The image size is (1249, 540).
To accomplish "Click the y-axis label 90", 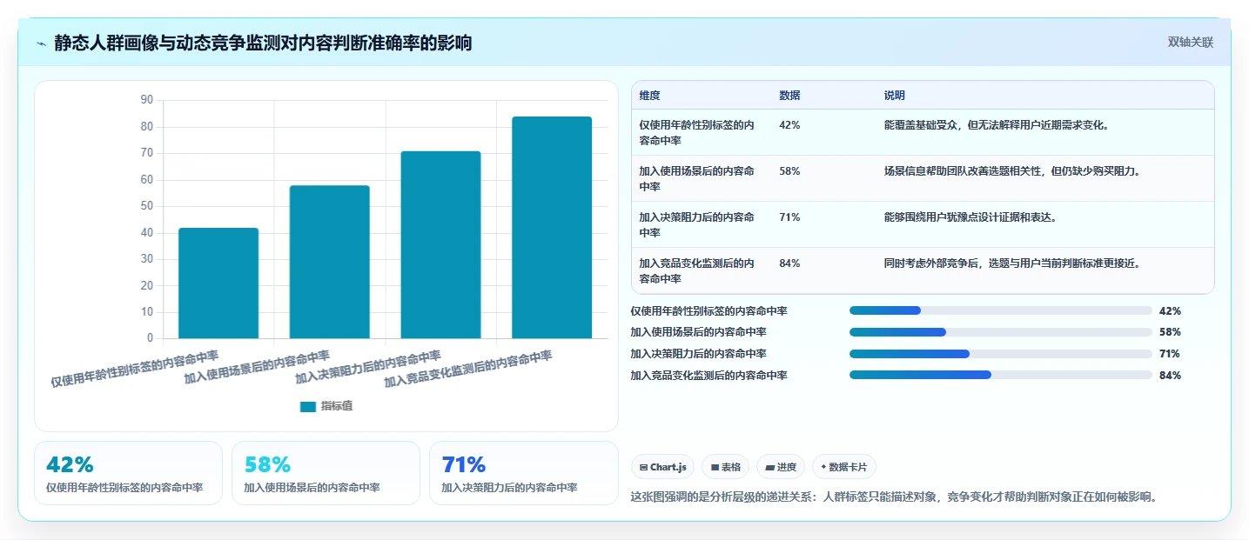I will pos(146,100).
